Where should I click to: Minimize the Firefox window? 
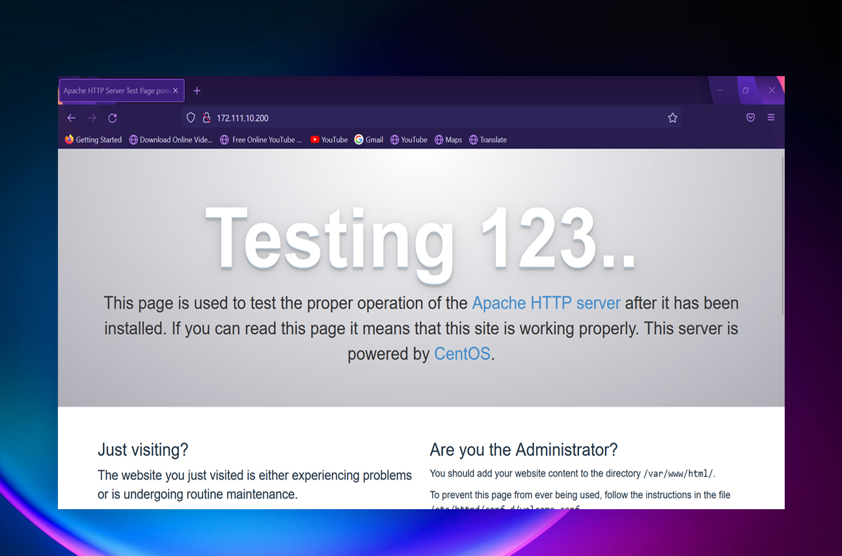[x=720, y=90]
